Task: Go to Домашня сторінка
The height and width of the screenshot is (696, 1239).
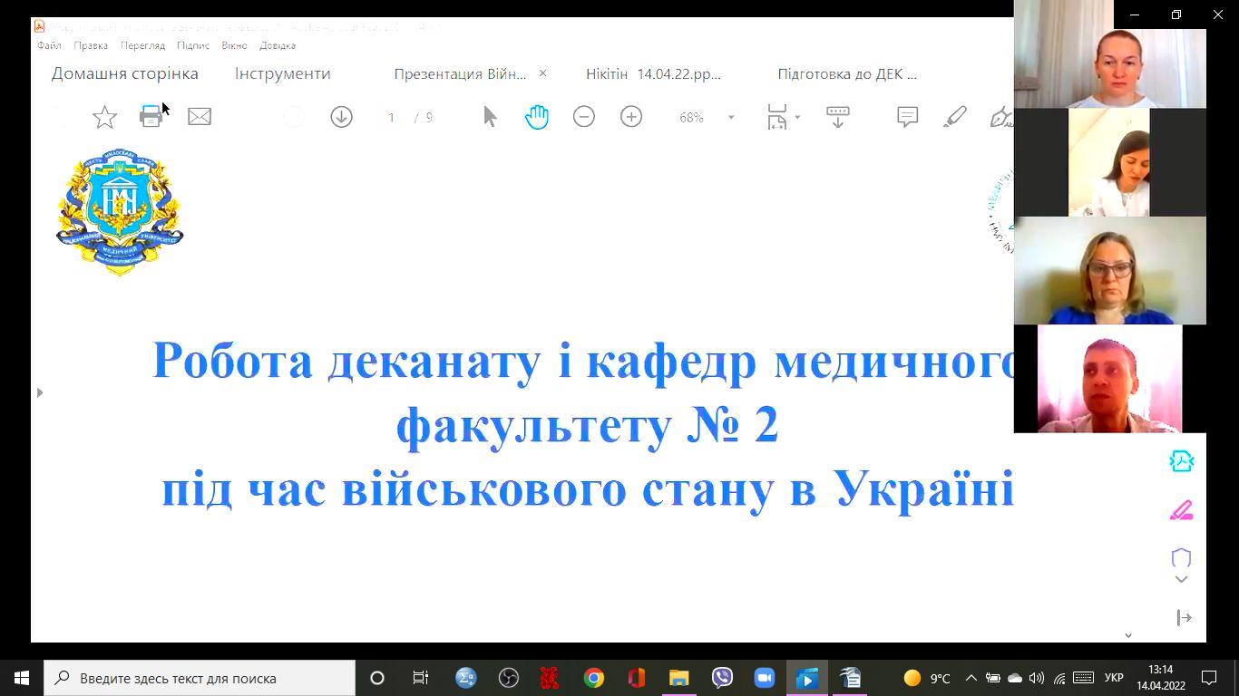Action: 124,74
